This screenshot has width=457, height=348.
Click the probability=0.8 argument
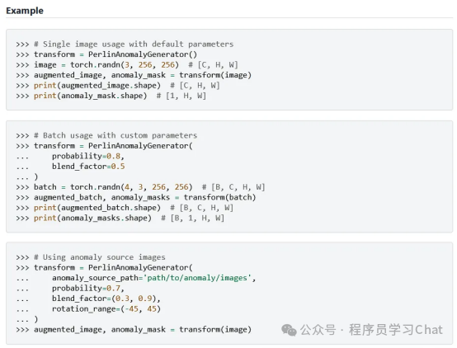(88, 156)
